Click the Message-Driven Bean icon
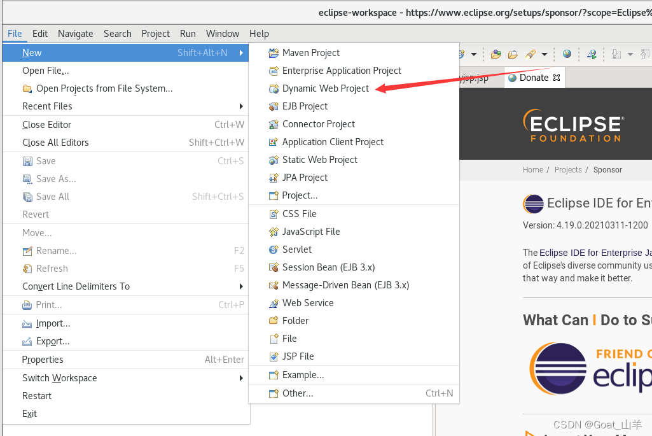The image size is (652, 436). coord(274,285)
